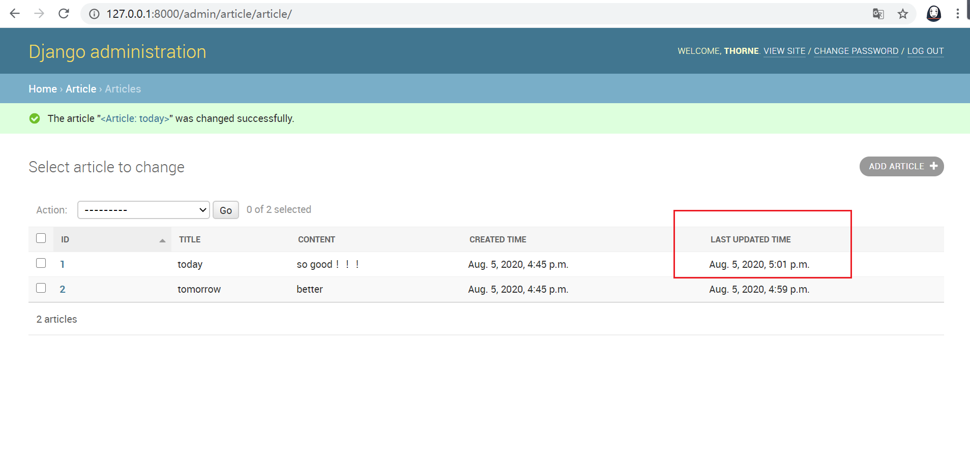Viewport: 970px width, 465px height.
Task: Reload the page with the refresh icon
Action: 64,14
